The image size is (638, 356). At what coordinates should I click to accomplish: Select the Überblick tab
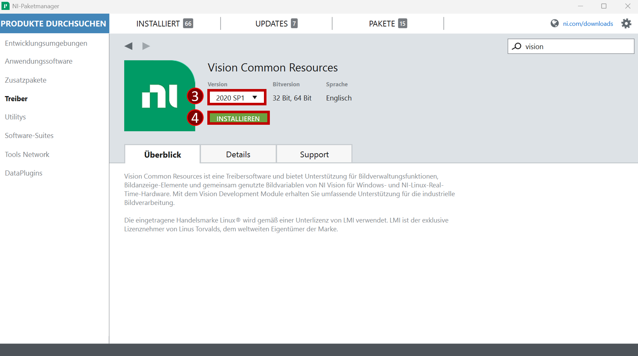[162, 154]
